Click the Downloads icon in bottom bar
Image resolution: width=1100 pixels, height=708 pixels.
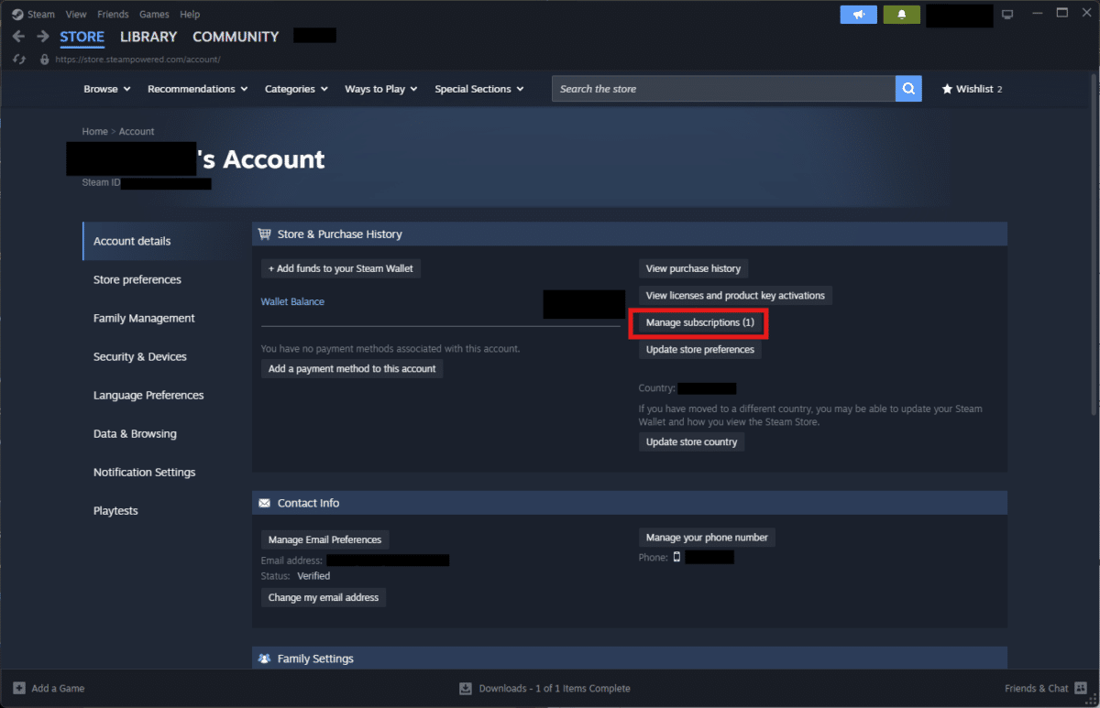[466, 688]
